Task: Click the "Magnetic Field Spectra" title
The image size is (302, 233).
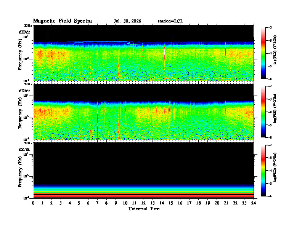Action: pos(63,21)
